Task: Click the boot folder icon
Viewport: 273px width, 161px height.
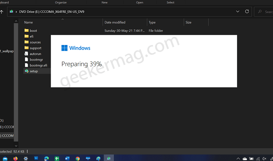Action: [27, 31]
